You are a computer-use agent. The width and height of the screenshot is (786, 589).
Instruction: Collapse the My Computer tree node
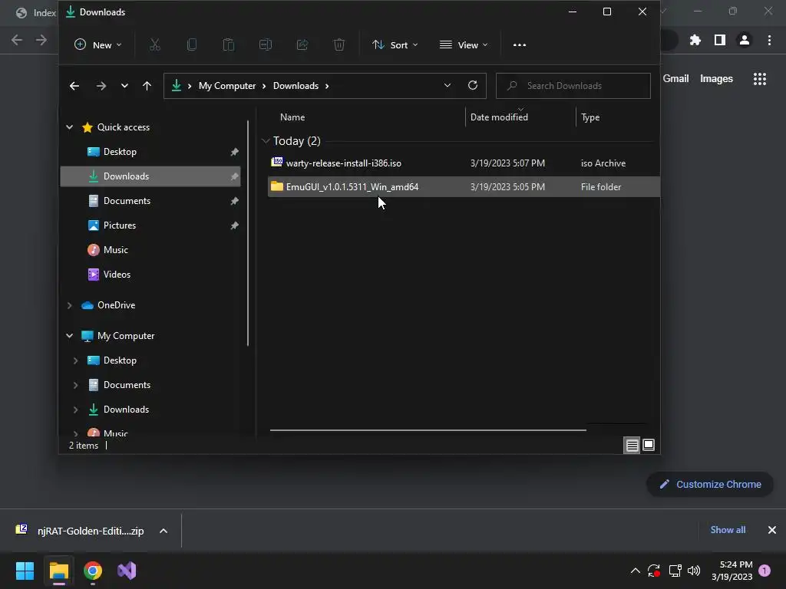[70, 336]
